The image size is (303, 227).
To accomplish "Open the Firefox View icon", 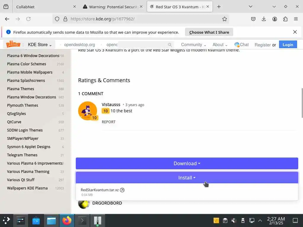I will click(x=6, y=7).
